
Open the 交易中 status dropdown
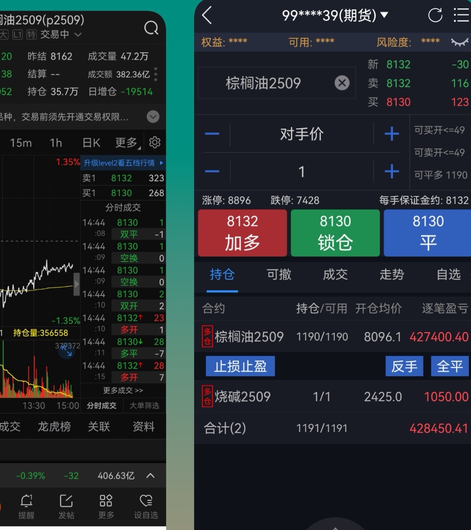point(61,34)
